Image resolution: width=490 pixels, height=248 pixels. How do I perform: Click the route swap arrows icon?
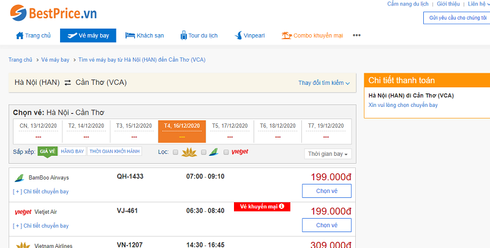pos(67,82)
